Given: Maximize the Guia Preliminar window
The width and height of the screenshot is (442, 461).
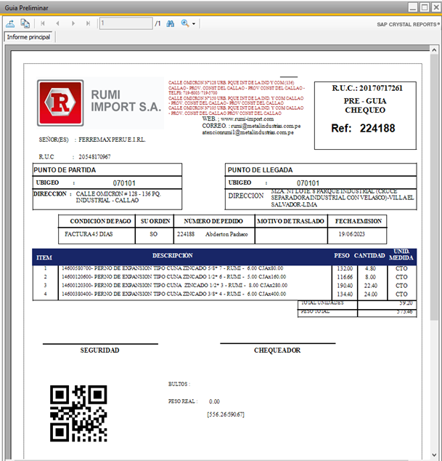Looking at the screenshot, I should coord(425,7).
